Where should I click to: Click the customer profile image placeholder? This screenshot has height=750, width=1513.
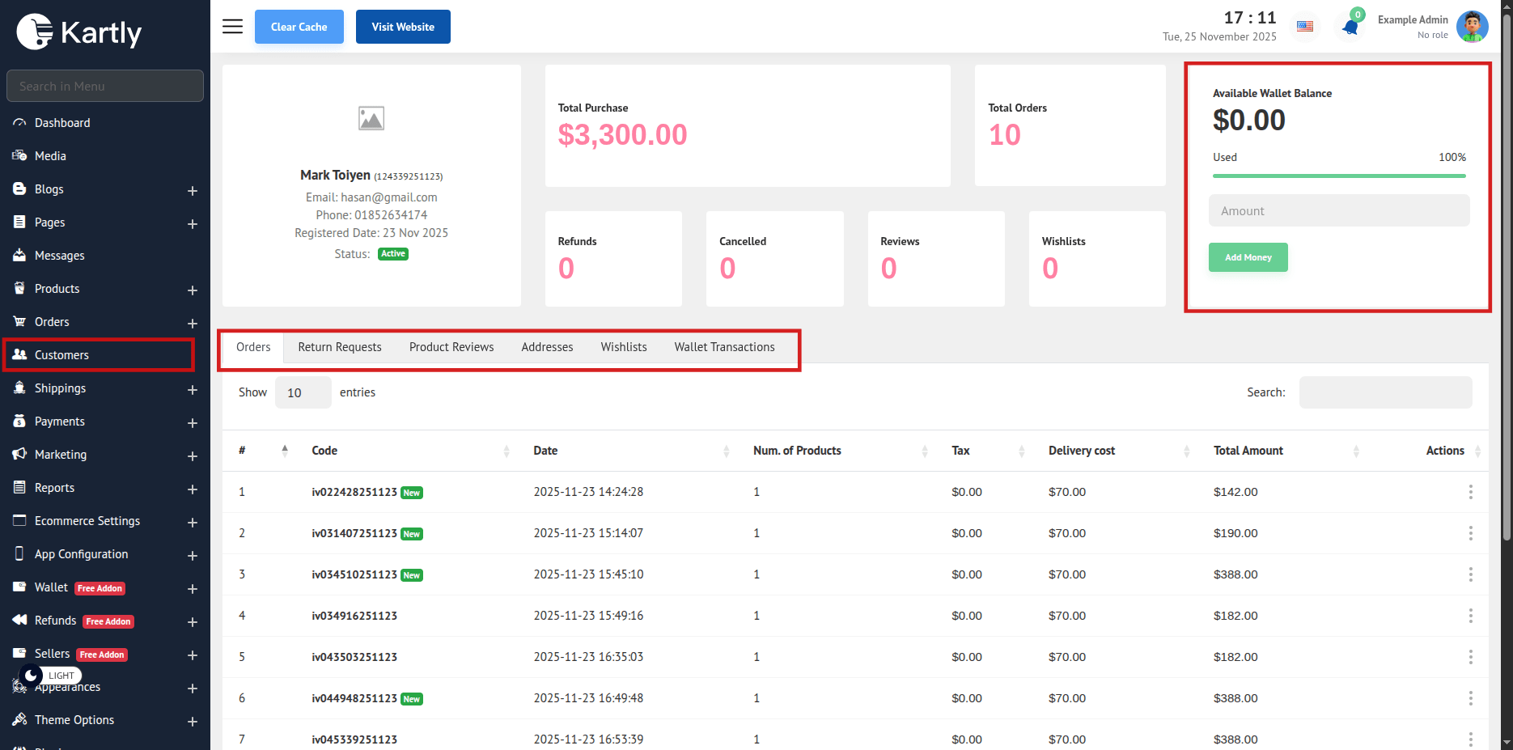[371, 119]
